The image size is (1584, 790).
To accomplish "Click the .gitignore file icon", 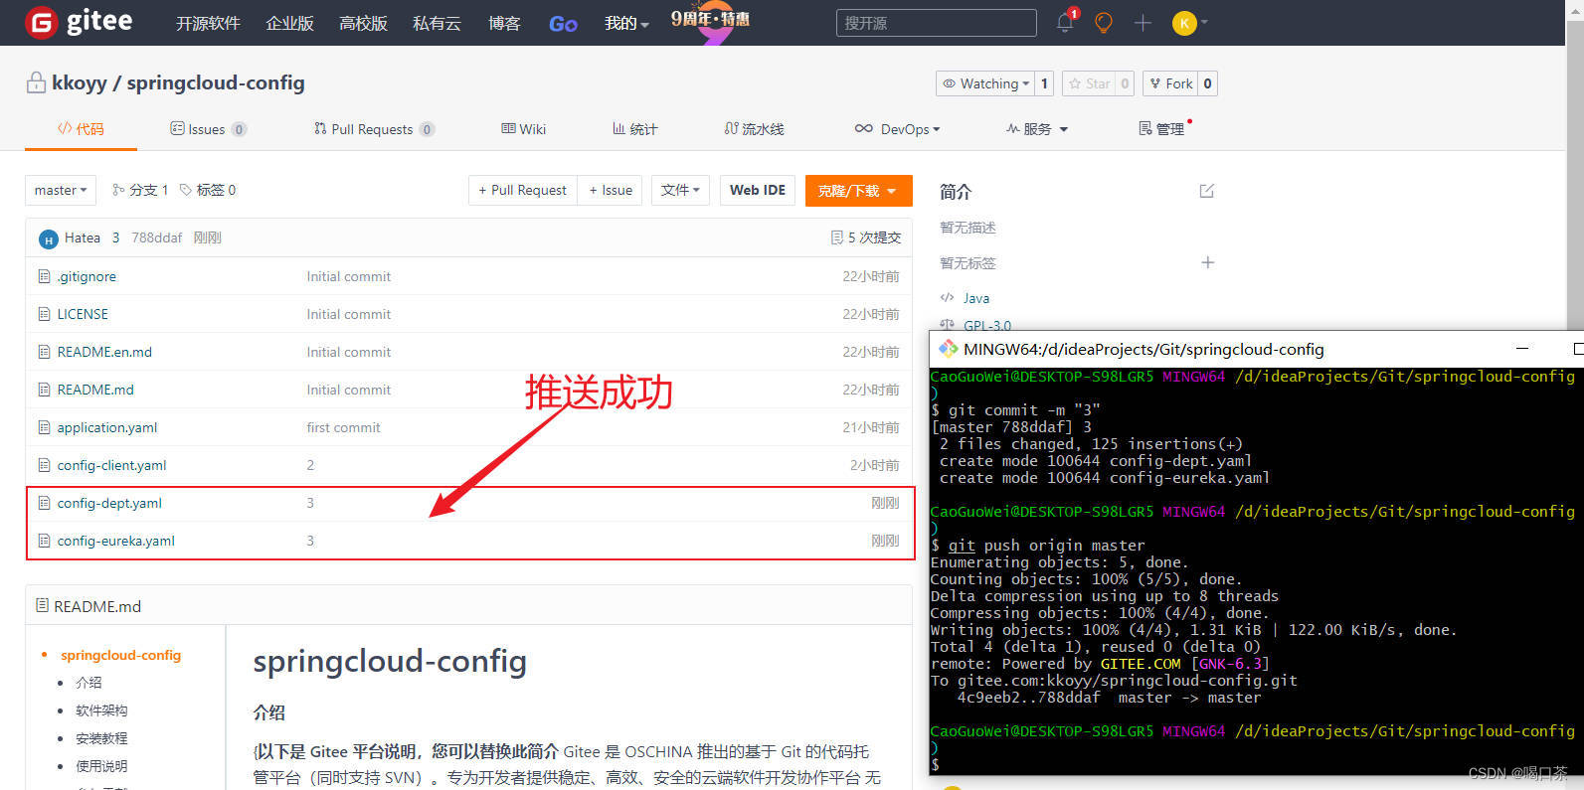I will point(44,276).
